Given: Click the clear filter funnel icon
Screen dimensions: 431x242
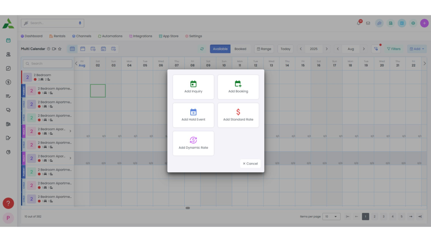Looking at the screenshot, I should pos(376,49).
